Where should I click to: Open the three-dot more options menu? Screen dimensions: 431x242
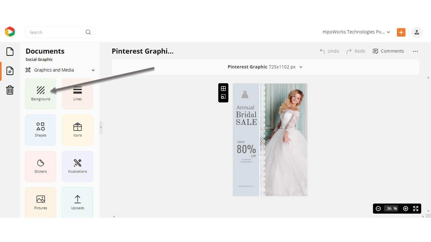pos(415,51)
